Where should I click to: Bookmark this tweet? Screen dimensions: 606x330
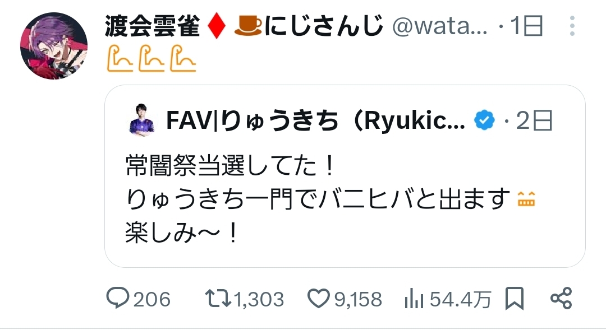point(515,299)
